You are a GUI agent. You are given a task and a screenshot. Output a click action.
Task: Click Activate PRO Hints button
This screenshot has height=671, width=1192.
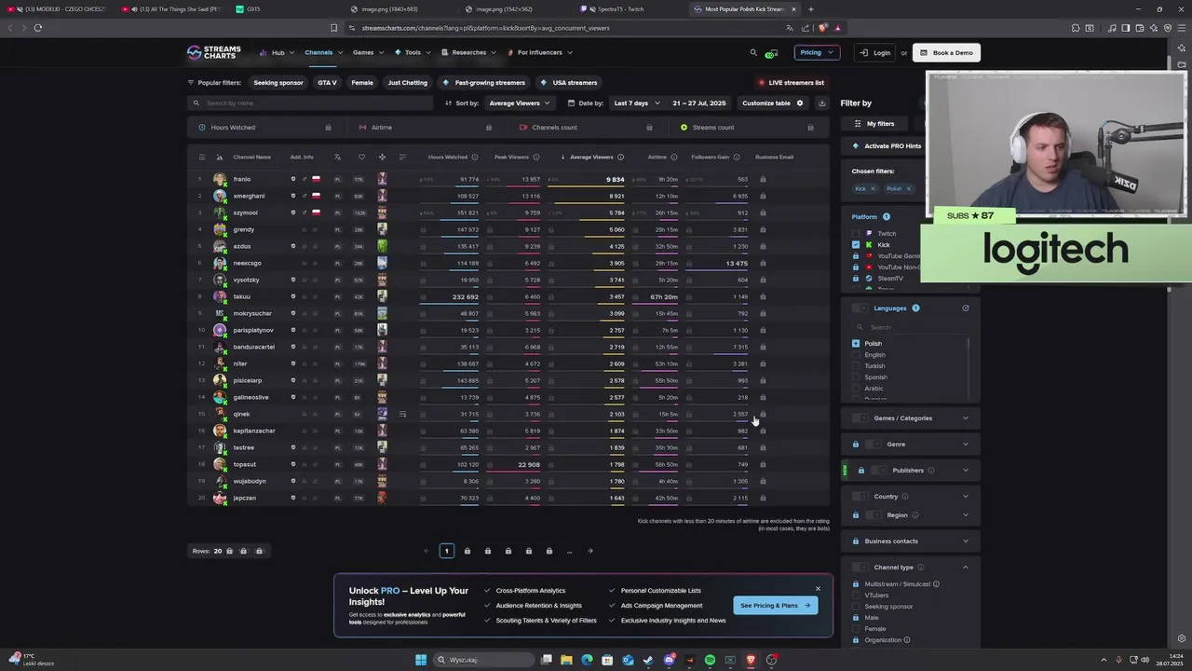tap(887, 146)
